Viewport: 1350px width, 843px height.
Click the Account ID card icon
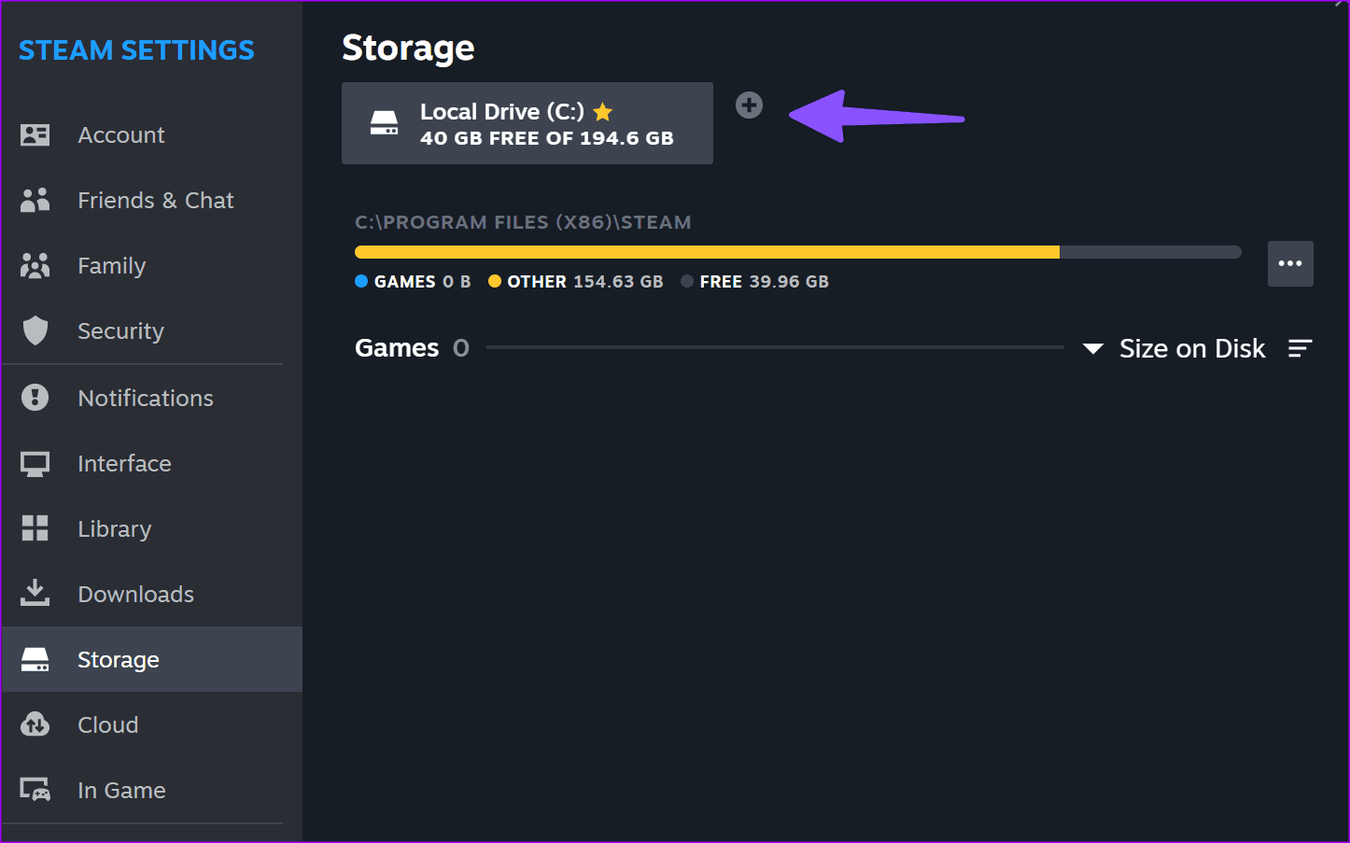pyautogui.click(x=35, y=135)
